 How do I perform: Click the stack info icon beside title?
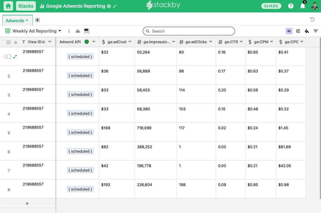click(x=109, y=6)
